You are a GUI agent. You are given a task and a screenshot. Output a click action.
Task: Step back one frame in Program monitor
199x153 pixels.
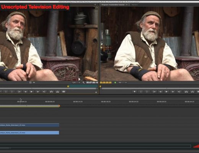[x=160, y=92]
